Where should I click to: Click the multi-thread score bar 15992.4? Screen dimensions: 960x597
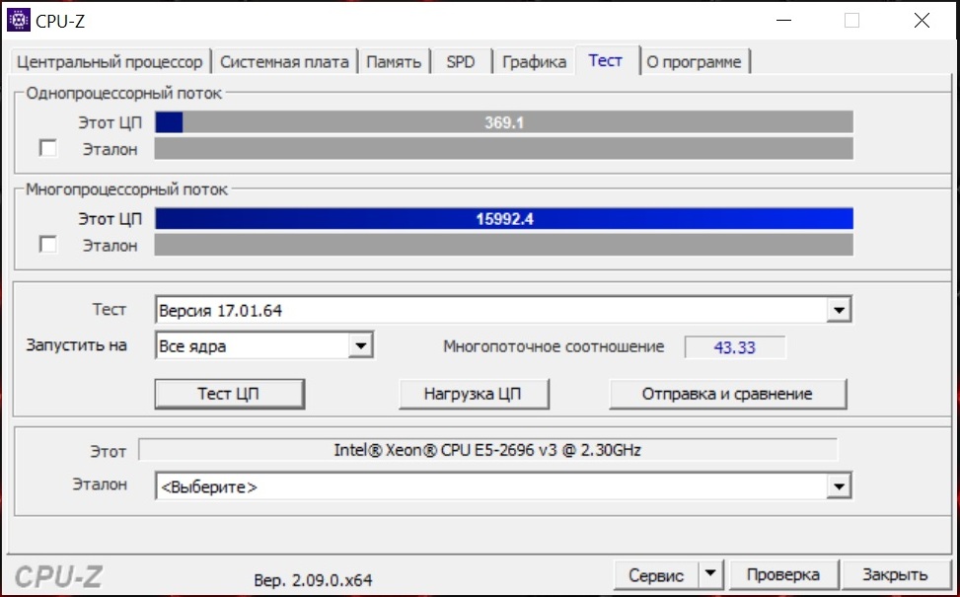click(504, 219)
